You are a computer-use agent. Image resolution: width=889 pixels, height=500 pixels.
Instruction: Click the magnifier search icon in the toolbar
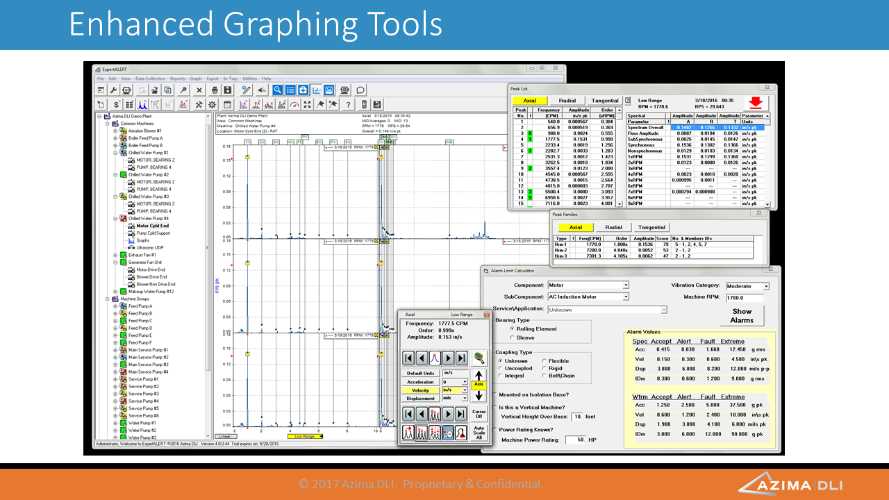tap(277, 90)
